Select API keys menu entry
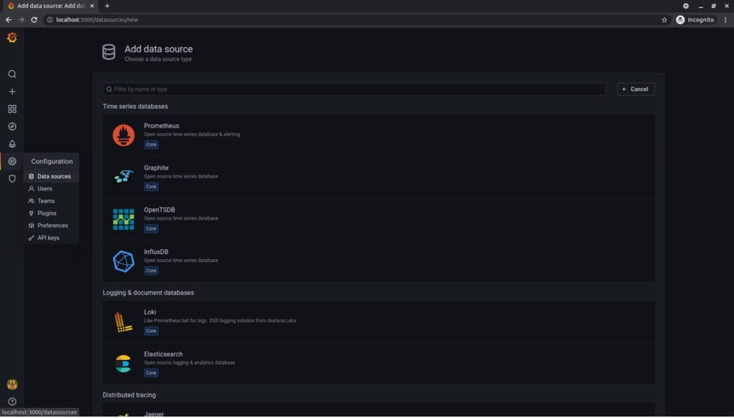The width and height of the screenshot is (734, 418). (48, 238)
